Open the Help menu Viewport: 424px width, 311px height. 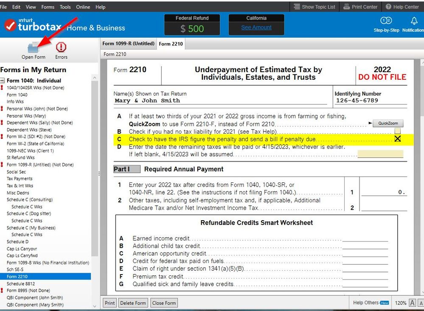[100, 7]
